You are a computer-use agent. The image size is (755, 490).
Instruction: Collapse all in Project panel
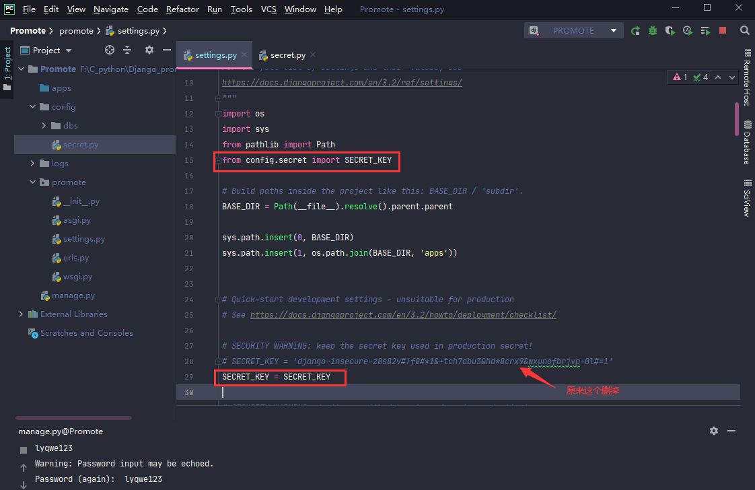click(x=127, y=50)
